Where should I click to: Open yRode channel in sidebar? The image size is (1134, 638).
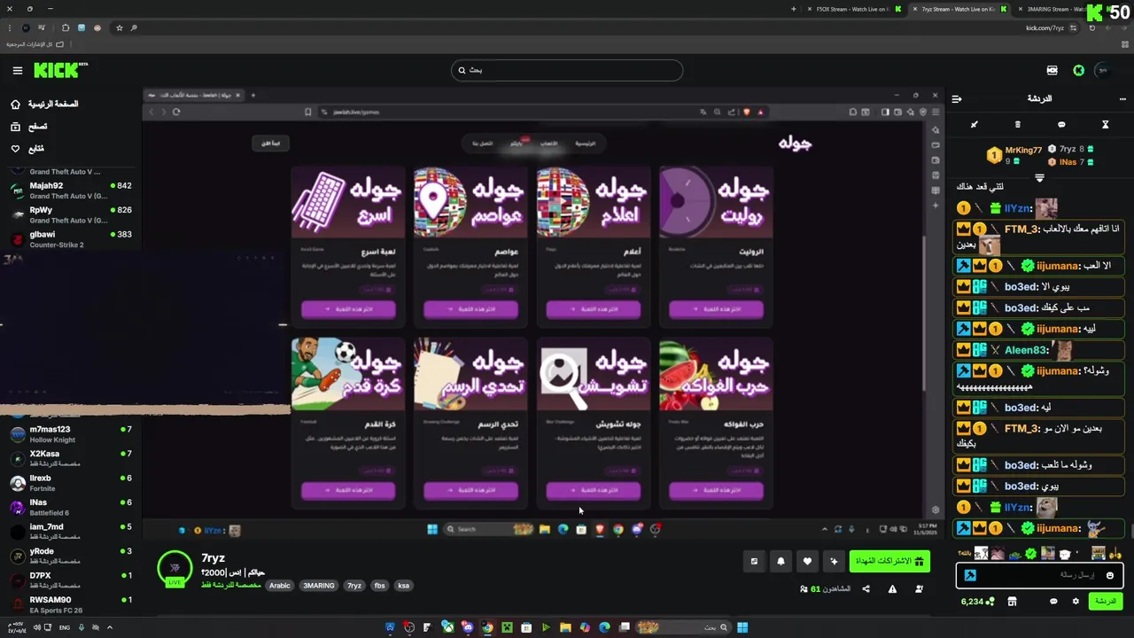coord(70,556)
